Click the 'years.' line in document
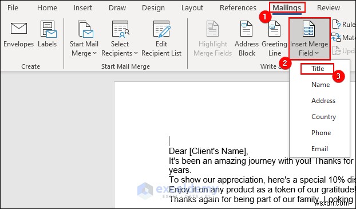The height and width of the screenshot is (209, 356). [180, 171]
